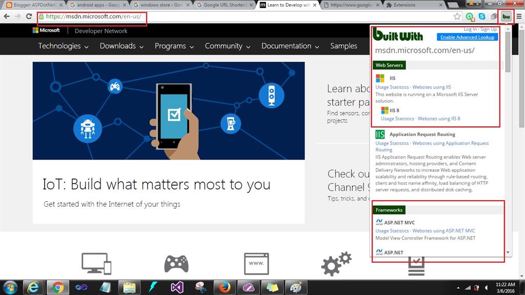Click the Microsoft logo in header
This screenshot has height=295, width=525.
tap(46, 30)
